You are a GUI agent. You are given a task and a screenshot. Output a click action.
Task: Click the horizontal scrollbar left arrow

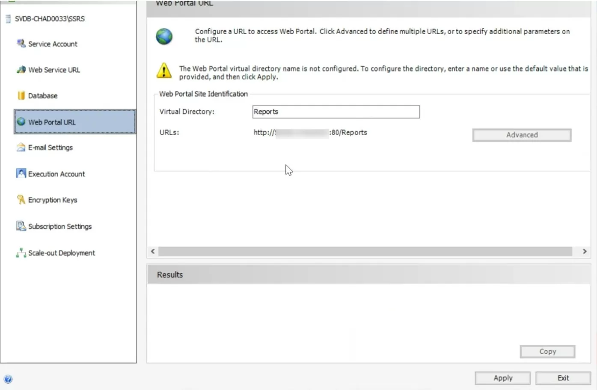pyautogui.click(x=153, y=251)
